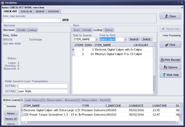This screenshot has height=127, width=185.
Task: Open Web Help
Action: pyautogui.click(x=170, y=75)
